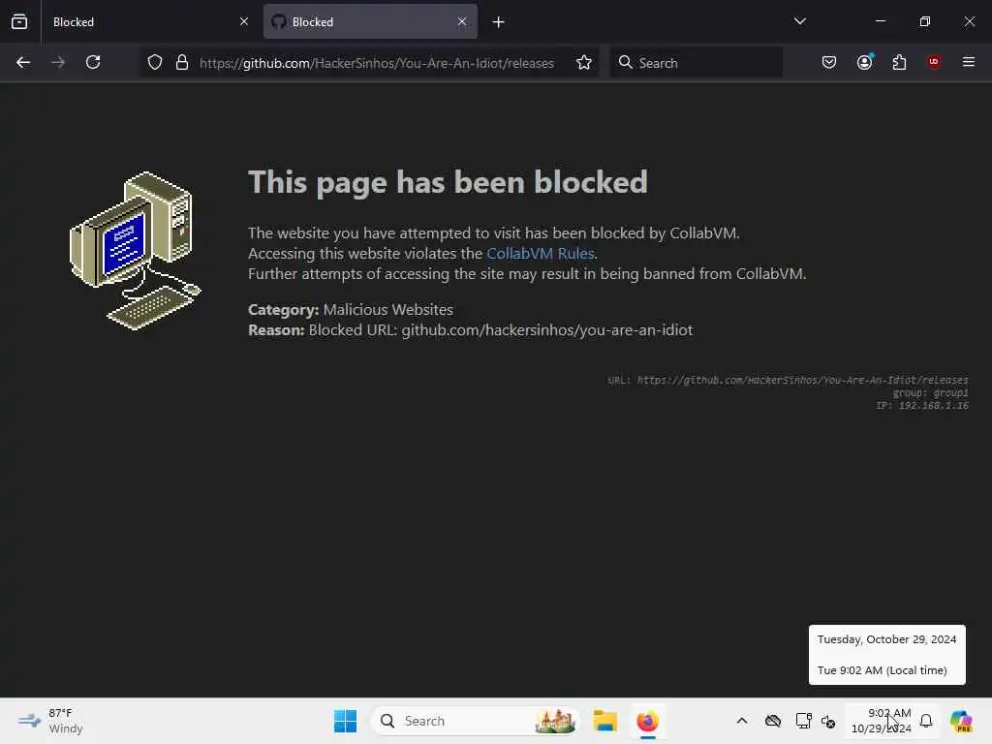Switch to the first Blocked tab
The image size is (992, 744).
click(148, 21)
